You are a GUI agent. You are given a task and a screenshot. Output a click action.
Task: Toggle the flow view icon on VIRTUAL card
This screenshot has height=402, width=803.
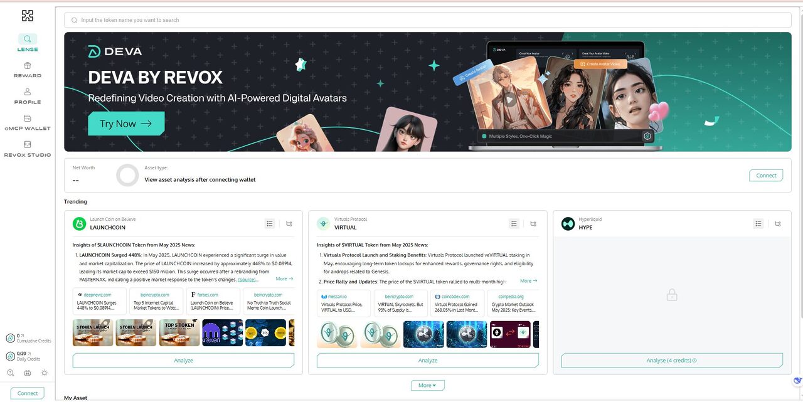coord(533,224)
